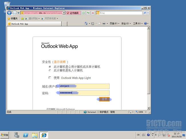Image resolution: width=186 pixels, height=139 pixels.
Task: Click the Action Center flag tray icon
Action: [160, 135]
